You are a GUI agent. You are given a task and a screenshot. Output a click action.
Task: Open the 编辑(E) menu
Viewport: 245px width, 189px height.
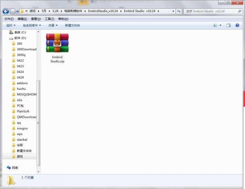click(x=22, y=19)
